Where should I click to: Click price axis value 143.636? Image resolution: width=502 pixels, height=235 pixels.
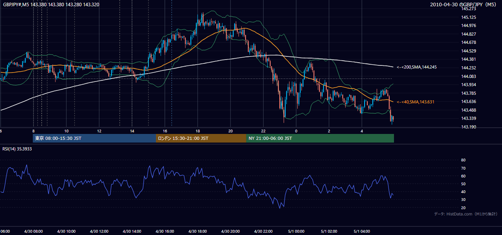tap(469, 101)
